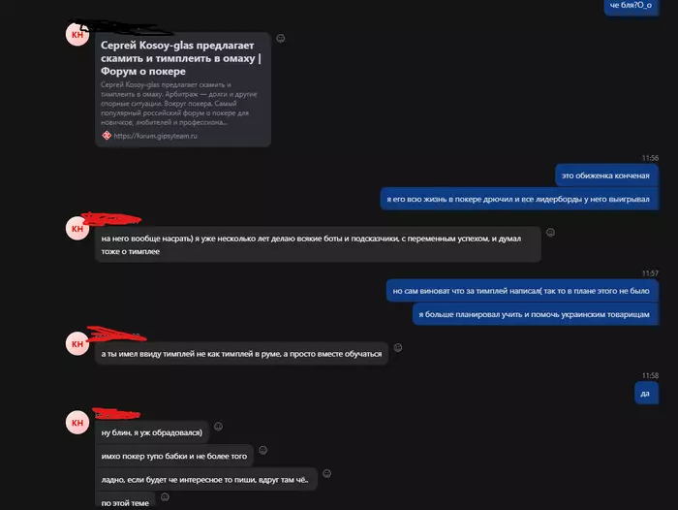Screen dimensions: 678x510
Task: Click the 'че бля?O_o' message bubble
Action: coord(632,7)
